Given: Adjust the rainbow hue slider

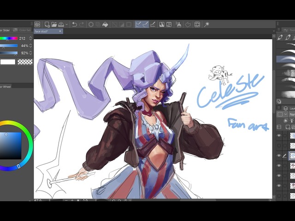Looking at the screenshot, I should (9, 39).
